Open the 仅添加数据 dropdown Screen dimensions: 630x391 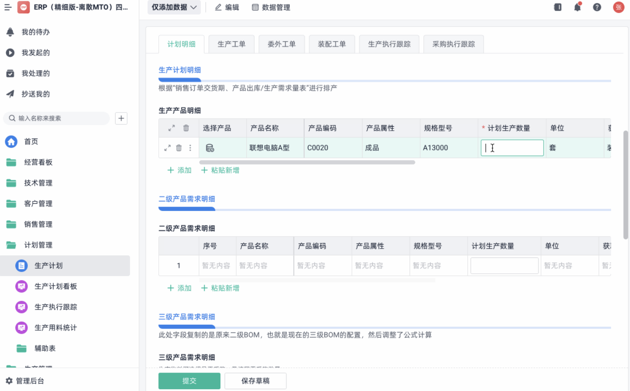click(174, 7)
